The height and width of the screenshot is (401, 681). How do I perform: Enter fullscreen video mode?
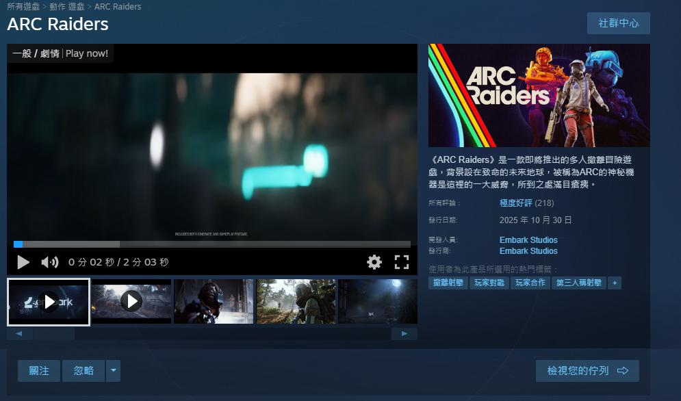coord(402,262)
